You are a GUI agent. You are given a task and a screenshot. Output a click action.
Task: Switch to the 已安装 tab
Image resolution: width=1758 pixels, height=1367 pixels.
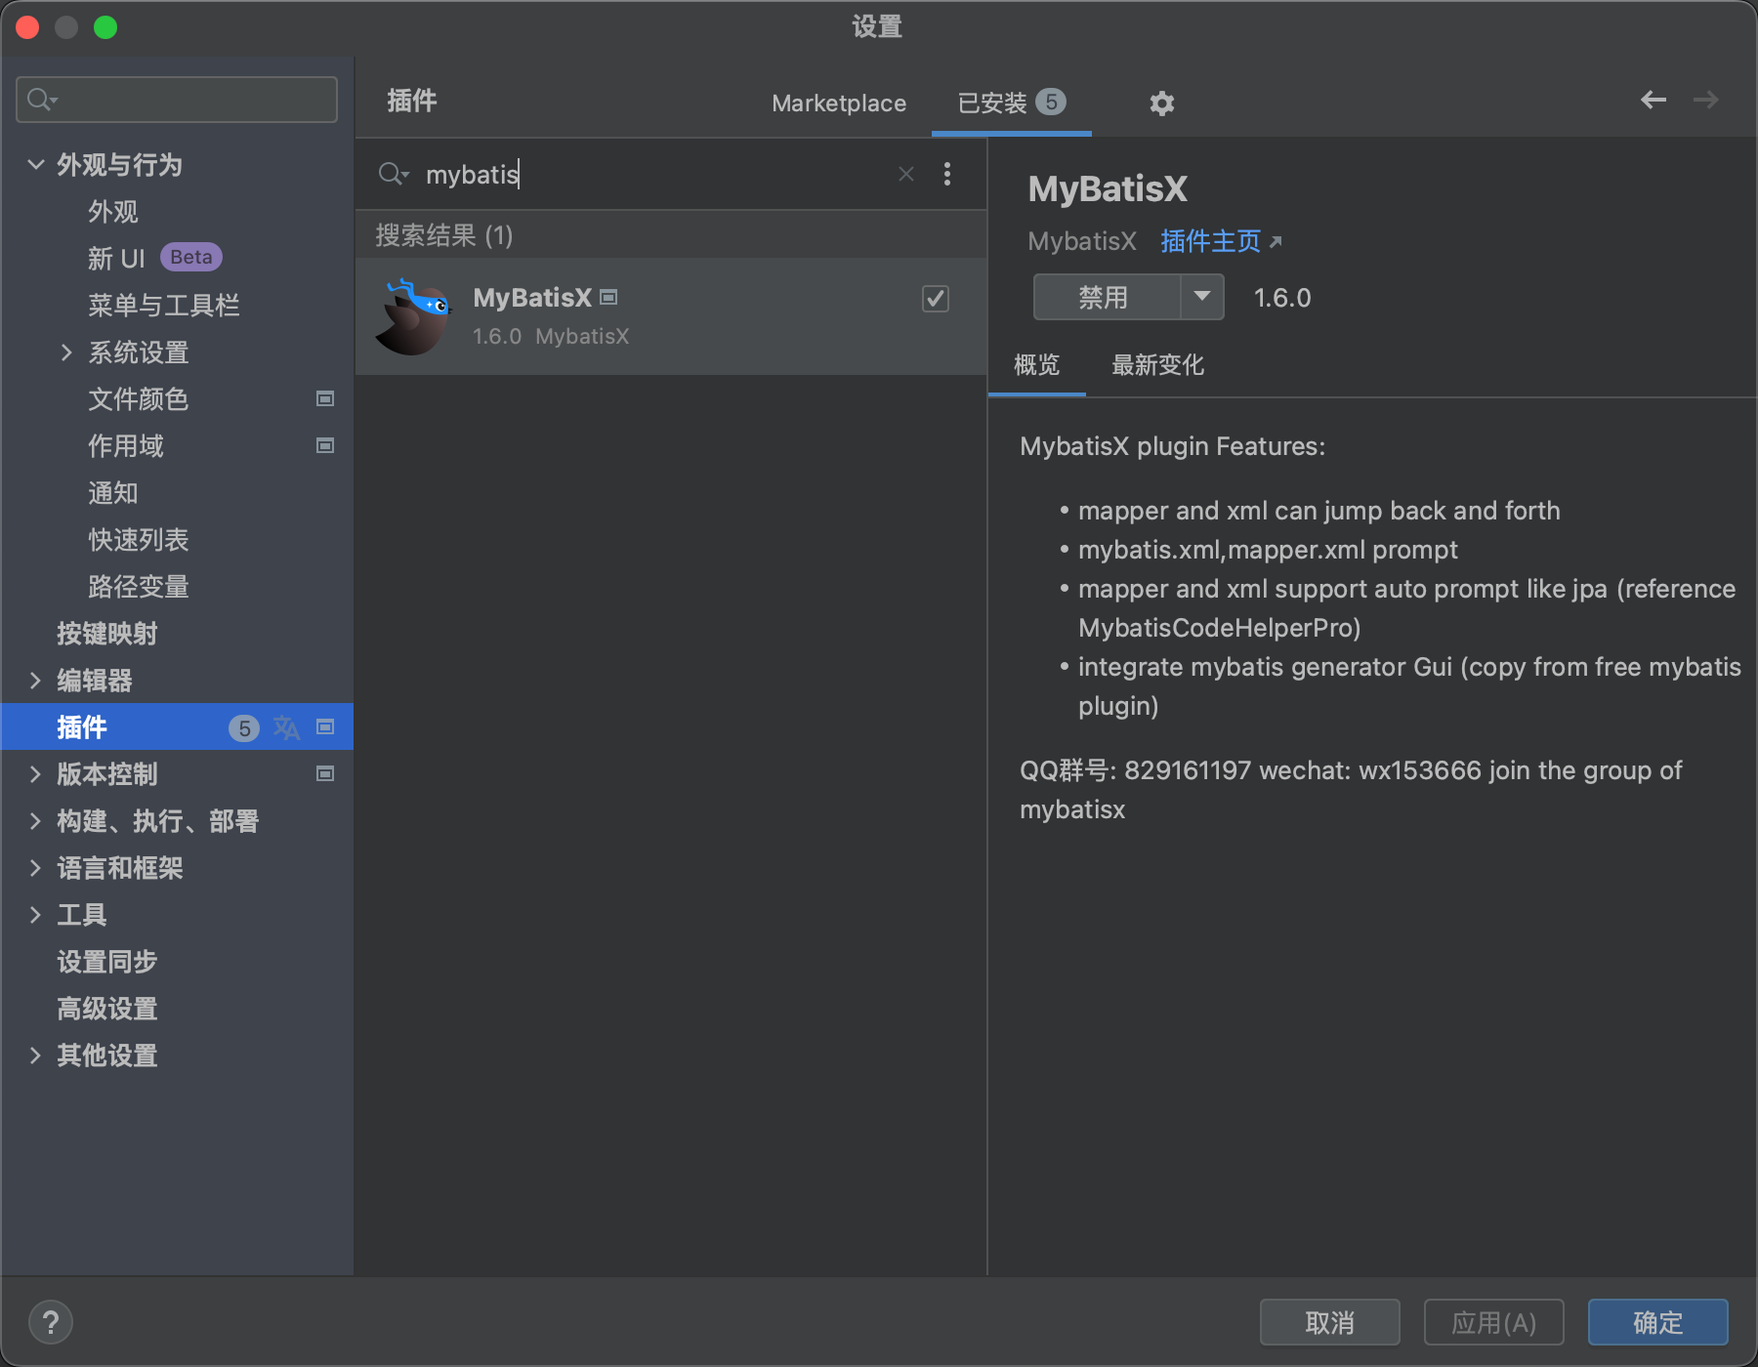pos(1011,103)
